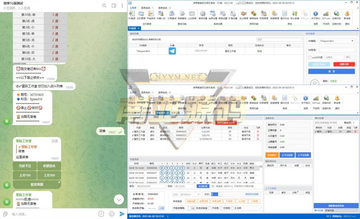Click the 刷新群成员列表 button
Image resolution: width=360 pixels, height=219 pixels.
[336, 206]
